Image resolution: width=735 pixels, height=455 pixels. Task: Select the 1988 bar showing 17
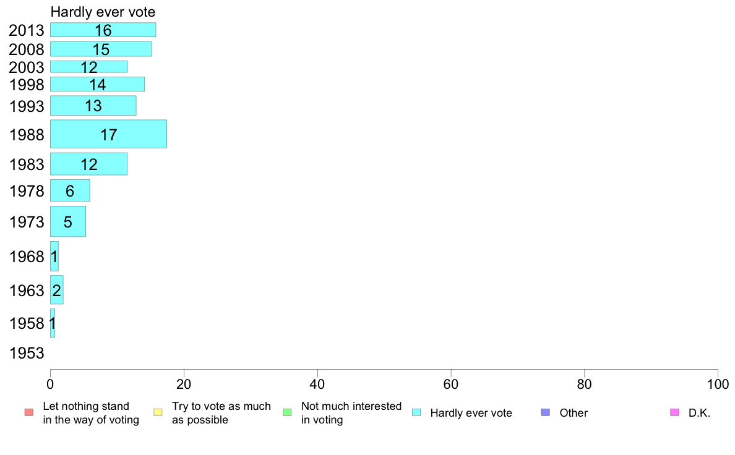click(109, 134)
